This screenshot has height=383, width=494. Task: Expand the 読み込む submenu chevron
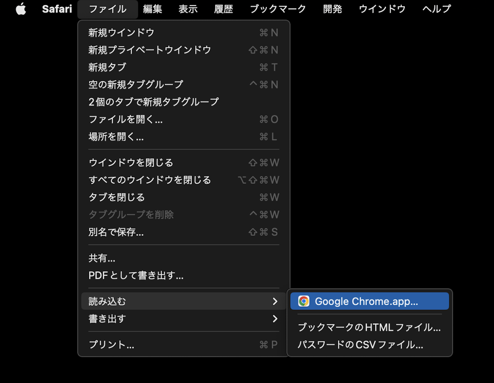coord(275,301)
